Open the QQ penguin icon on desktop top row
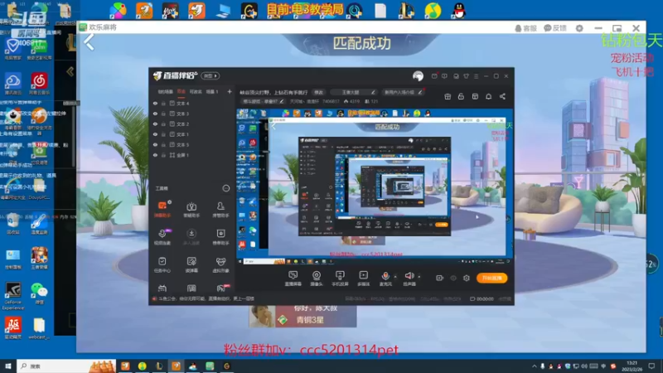Screen dimensions: 663x373 [459, 10]
